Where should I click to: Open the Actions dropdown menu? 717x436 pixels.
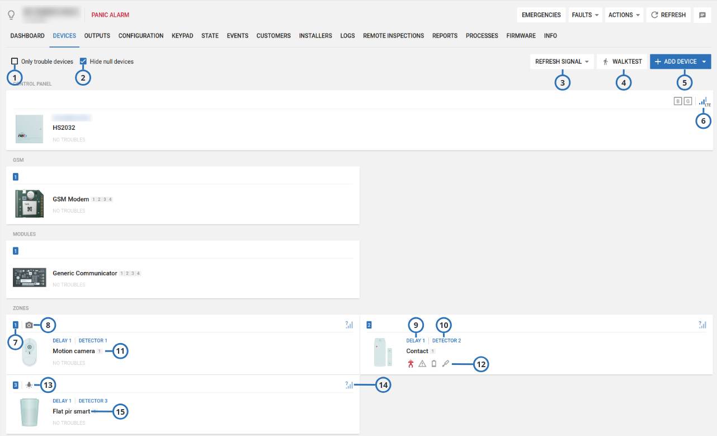[624, 15]
